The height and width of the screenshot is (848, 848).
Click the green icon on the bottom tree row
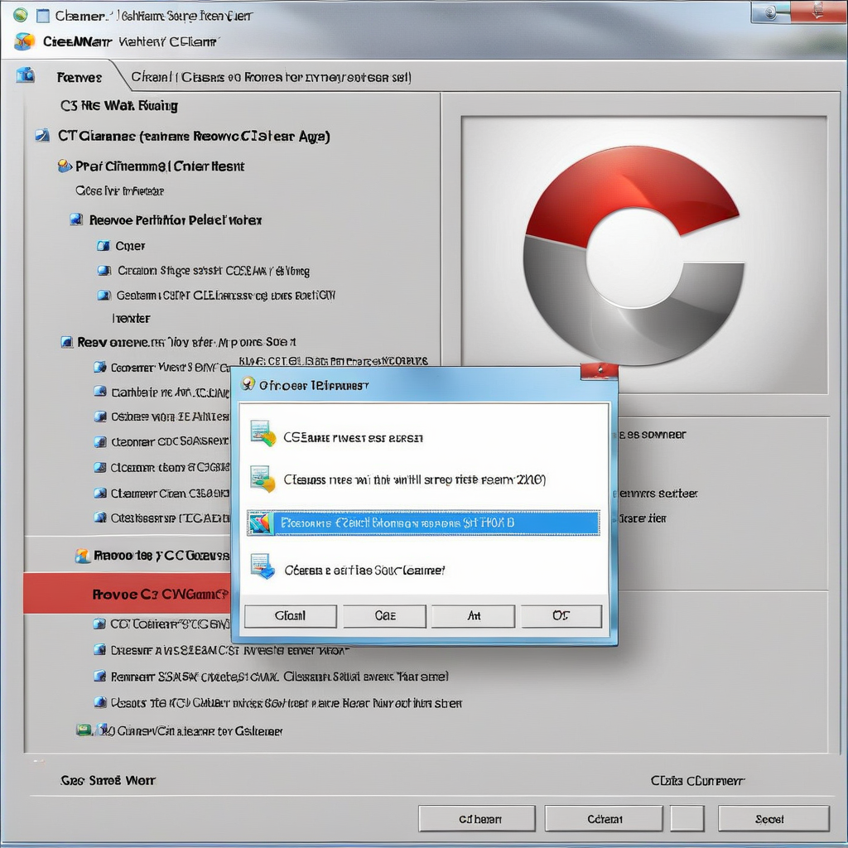tap(83, 730)
